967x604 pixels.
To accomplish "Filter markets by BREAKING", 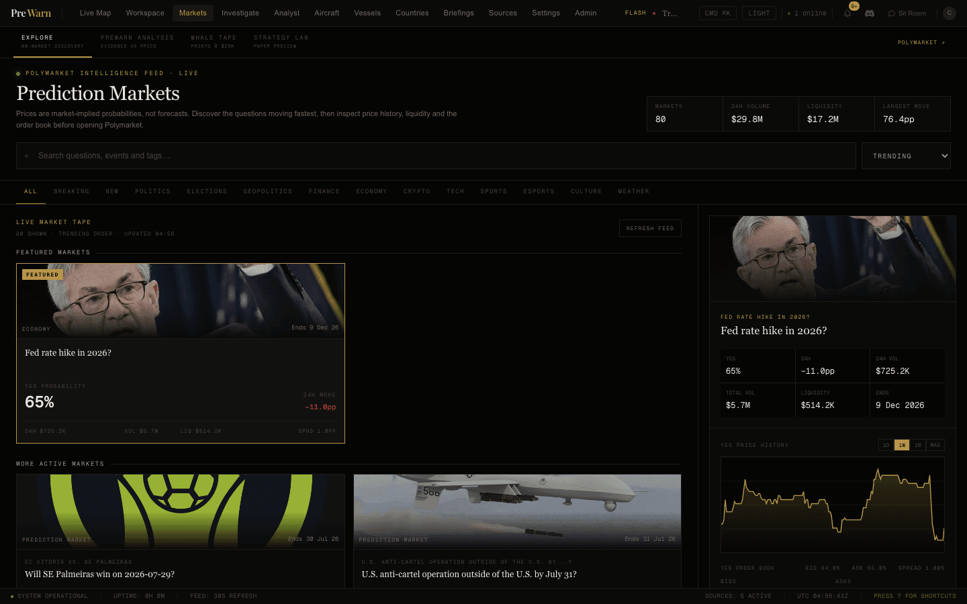I will pyautogui.click(x=71, y=192).
